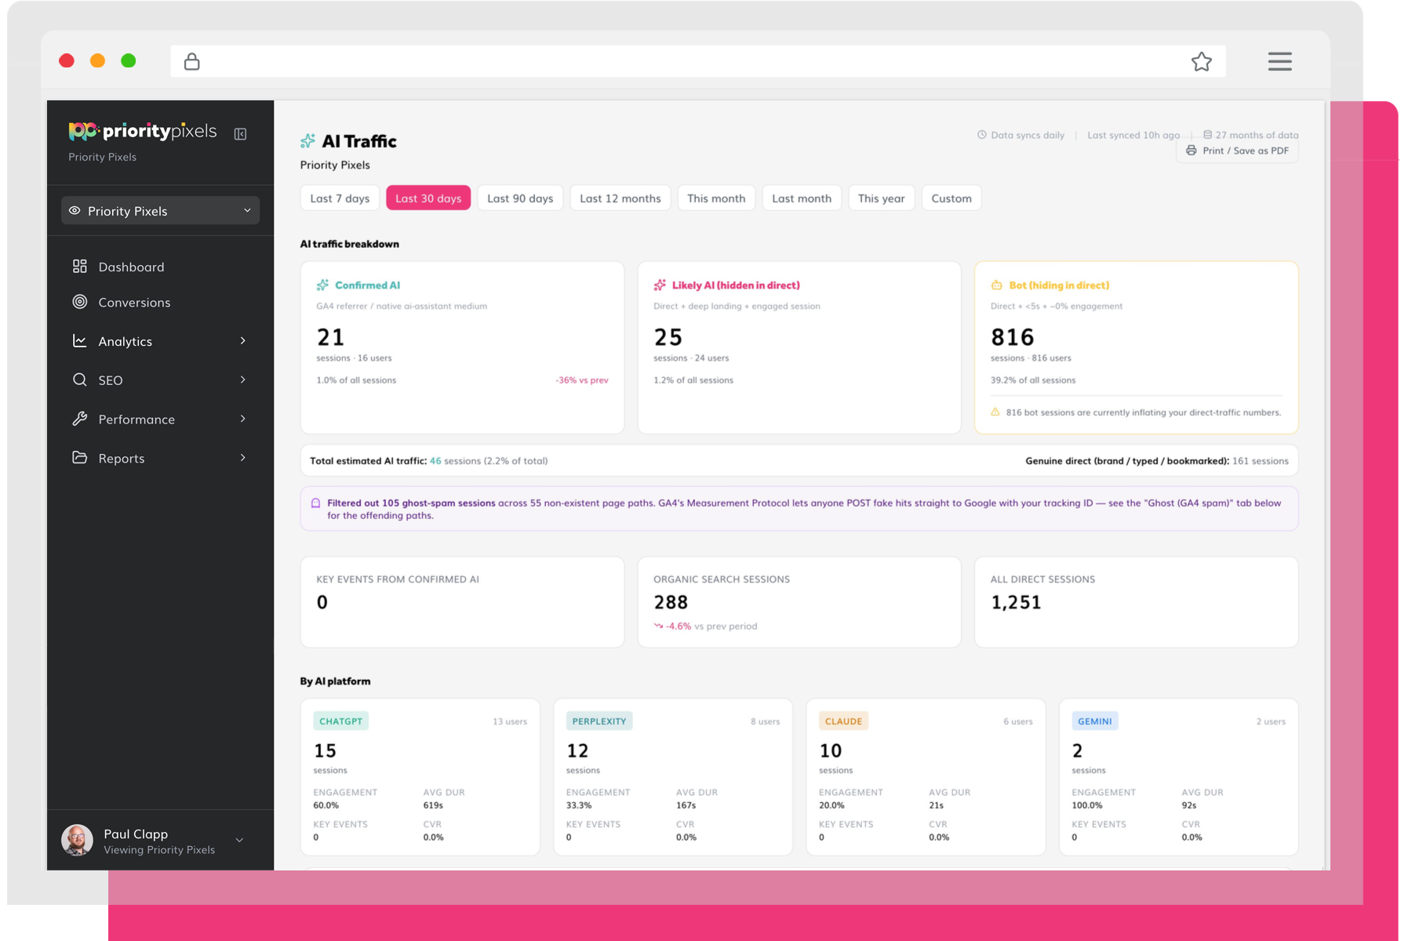Click the Gemini platform badge
Image resolution: width=1412 pixels, height=941 pixels.
[1095, 721]
